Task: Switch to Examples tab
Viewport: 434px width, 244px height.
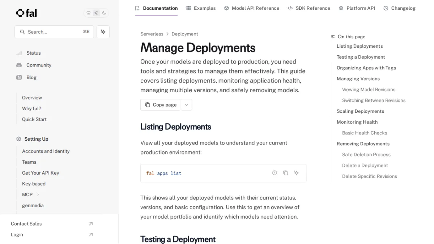Action: (x=201, y=8)
